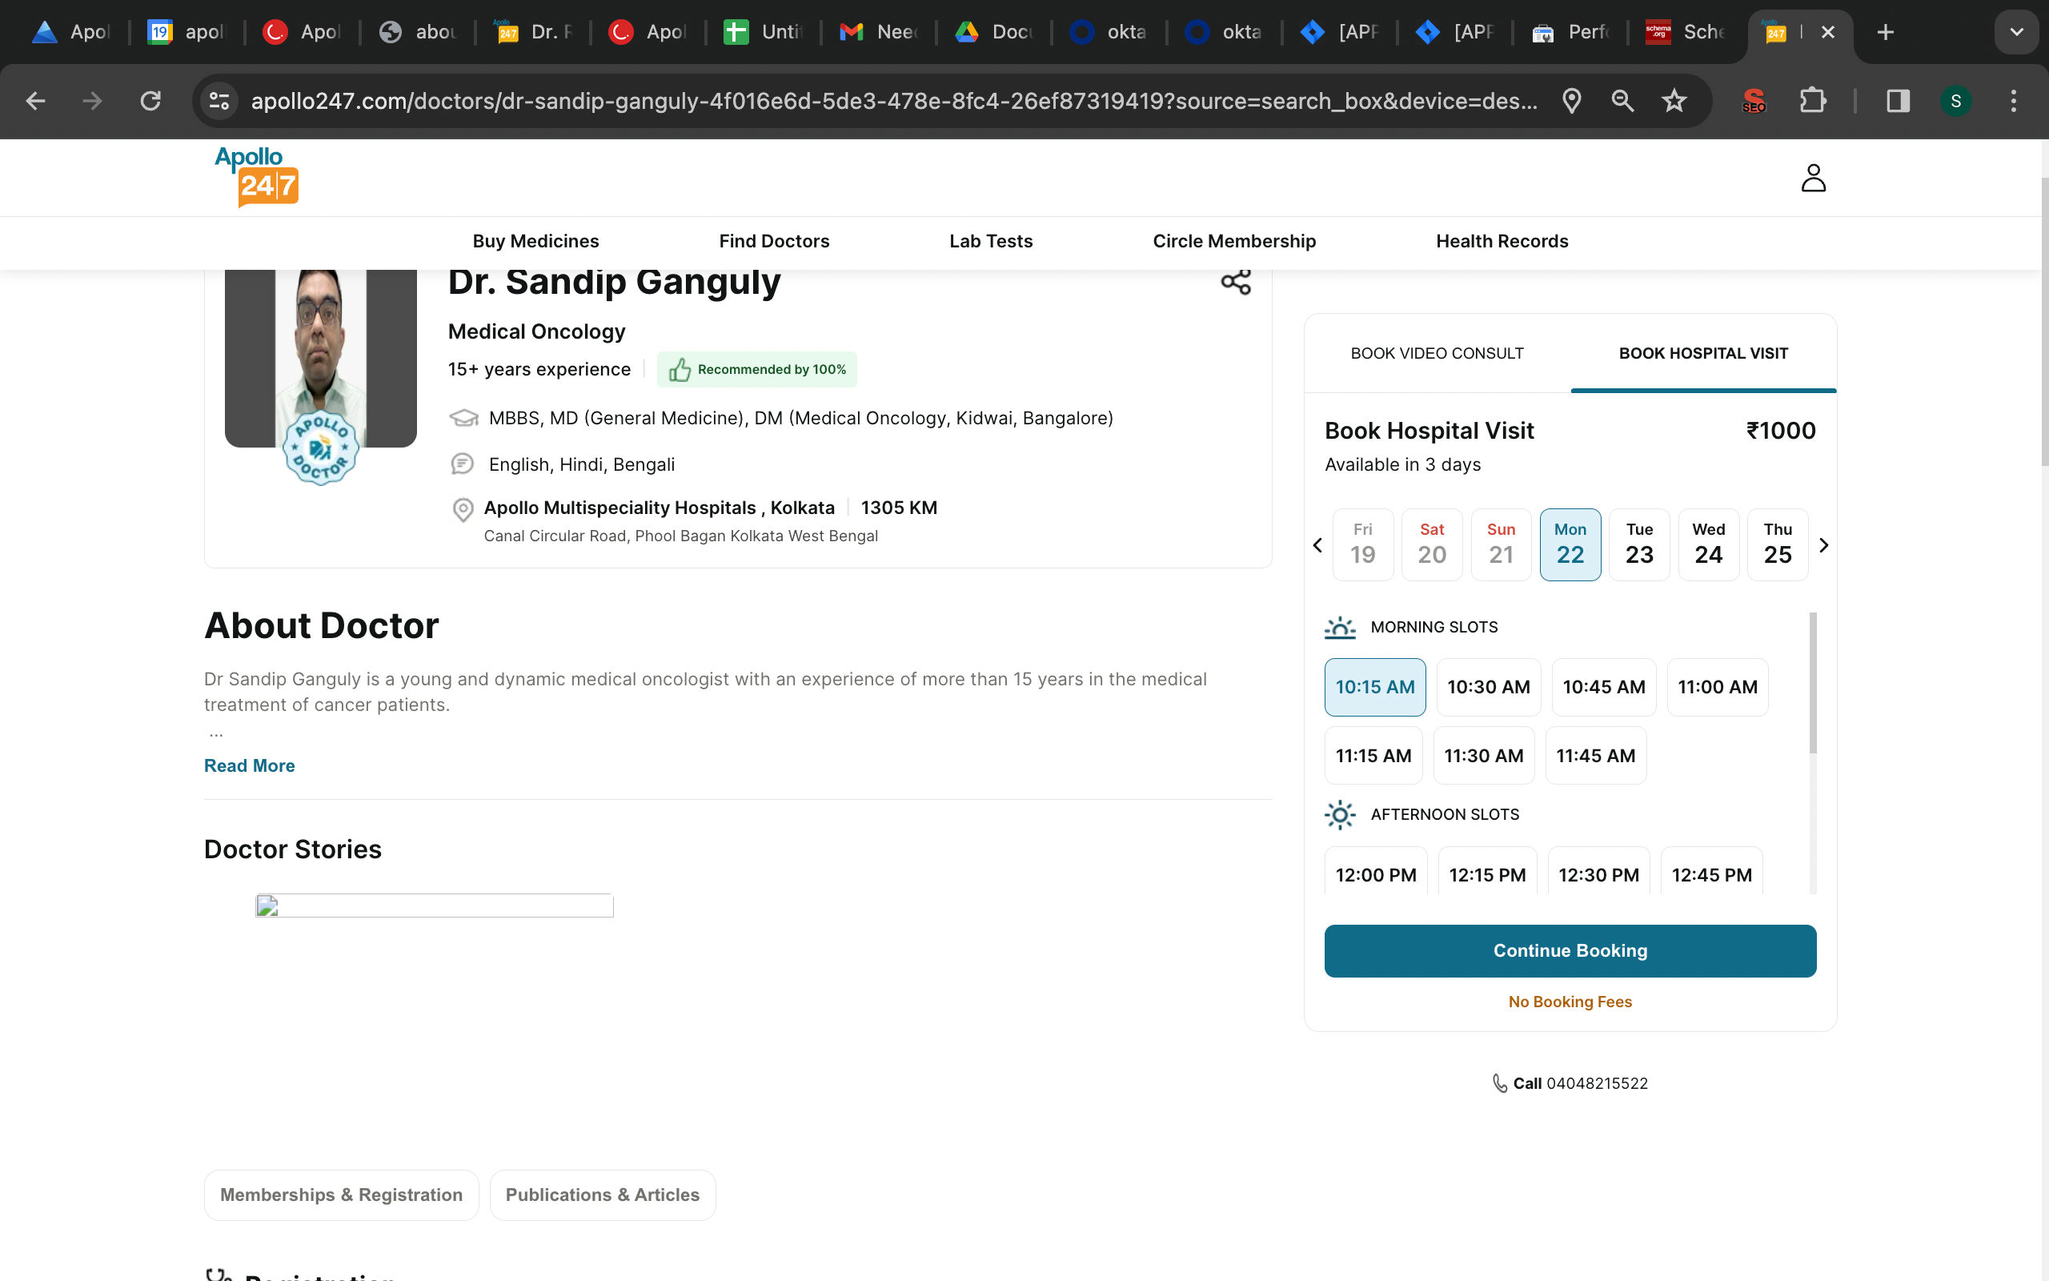Screen dimensions: 2049x1281
Task: Choose Tue 23 as the appointment date
Action: (1639, 544)
